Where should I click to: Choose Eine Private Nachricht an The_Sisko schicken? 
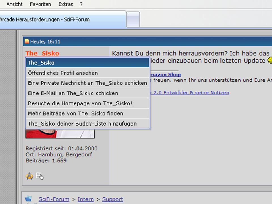point(87,83)
